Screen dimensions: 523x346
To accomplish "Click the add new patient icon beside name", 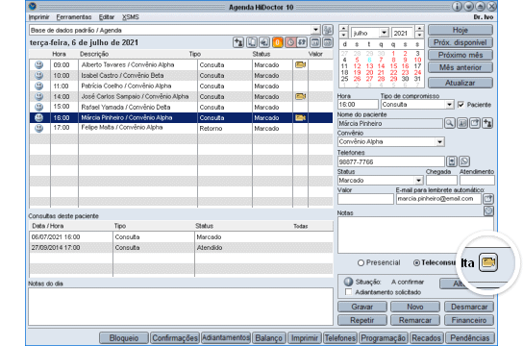I will pos(487,123).
